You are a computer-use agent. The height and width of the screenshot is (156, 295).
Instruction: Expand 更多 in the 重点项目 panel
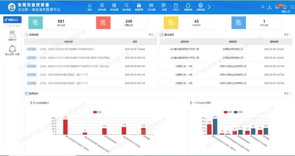[287, 35]
